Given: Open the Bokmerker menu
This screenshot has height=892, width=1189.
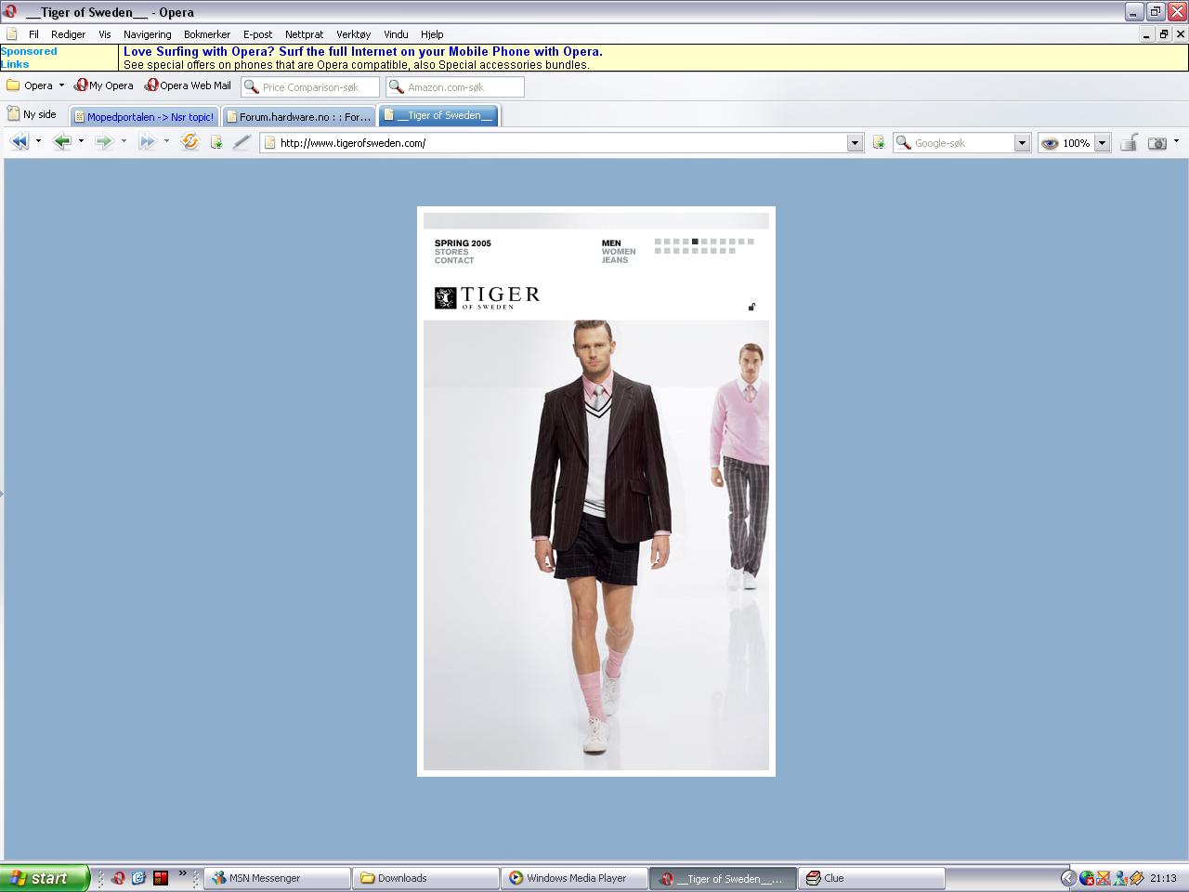Looking at the screenshot, I should pos(207,34).
